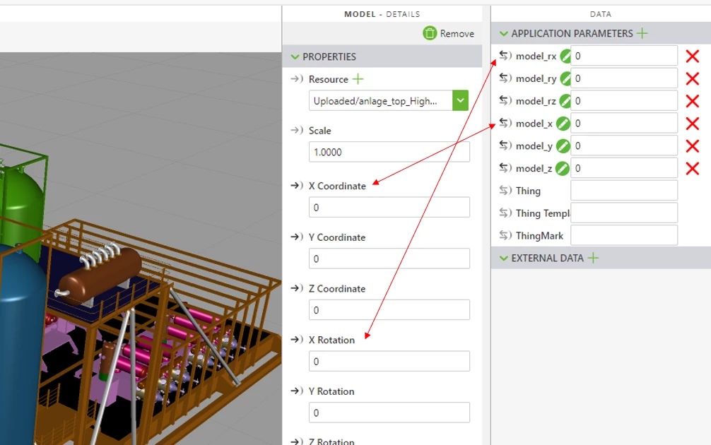
Task: Click the MODEL - DETAILS header
Action: pos(382,14)
